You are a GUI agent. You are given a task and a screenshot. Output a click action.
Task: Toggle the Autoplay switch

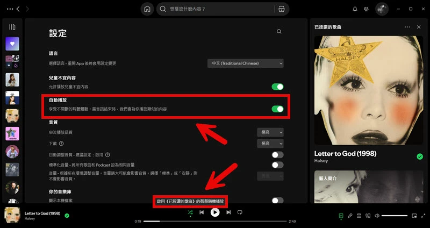click(277, 109)
